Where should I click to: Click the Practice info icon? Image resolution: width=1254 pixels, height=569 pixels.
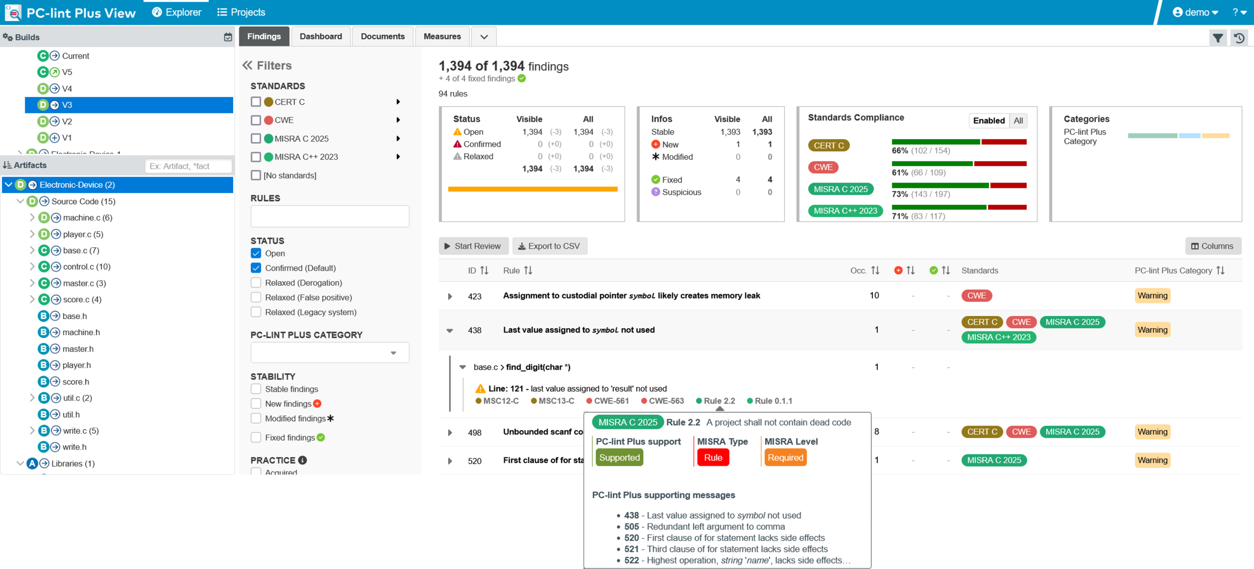(303, 460)
